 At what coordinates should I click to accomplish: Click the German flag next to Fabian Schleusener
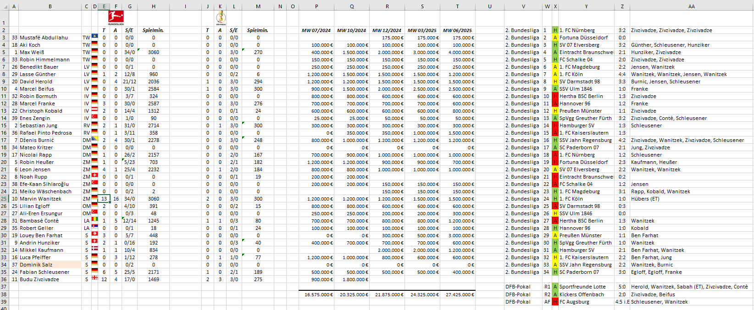pos(94,271)
